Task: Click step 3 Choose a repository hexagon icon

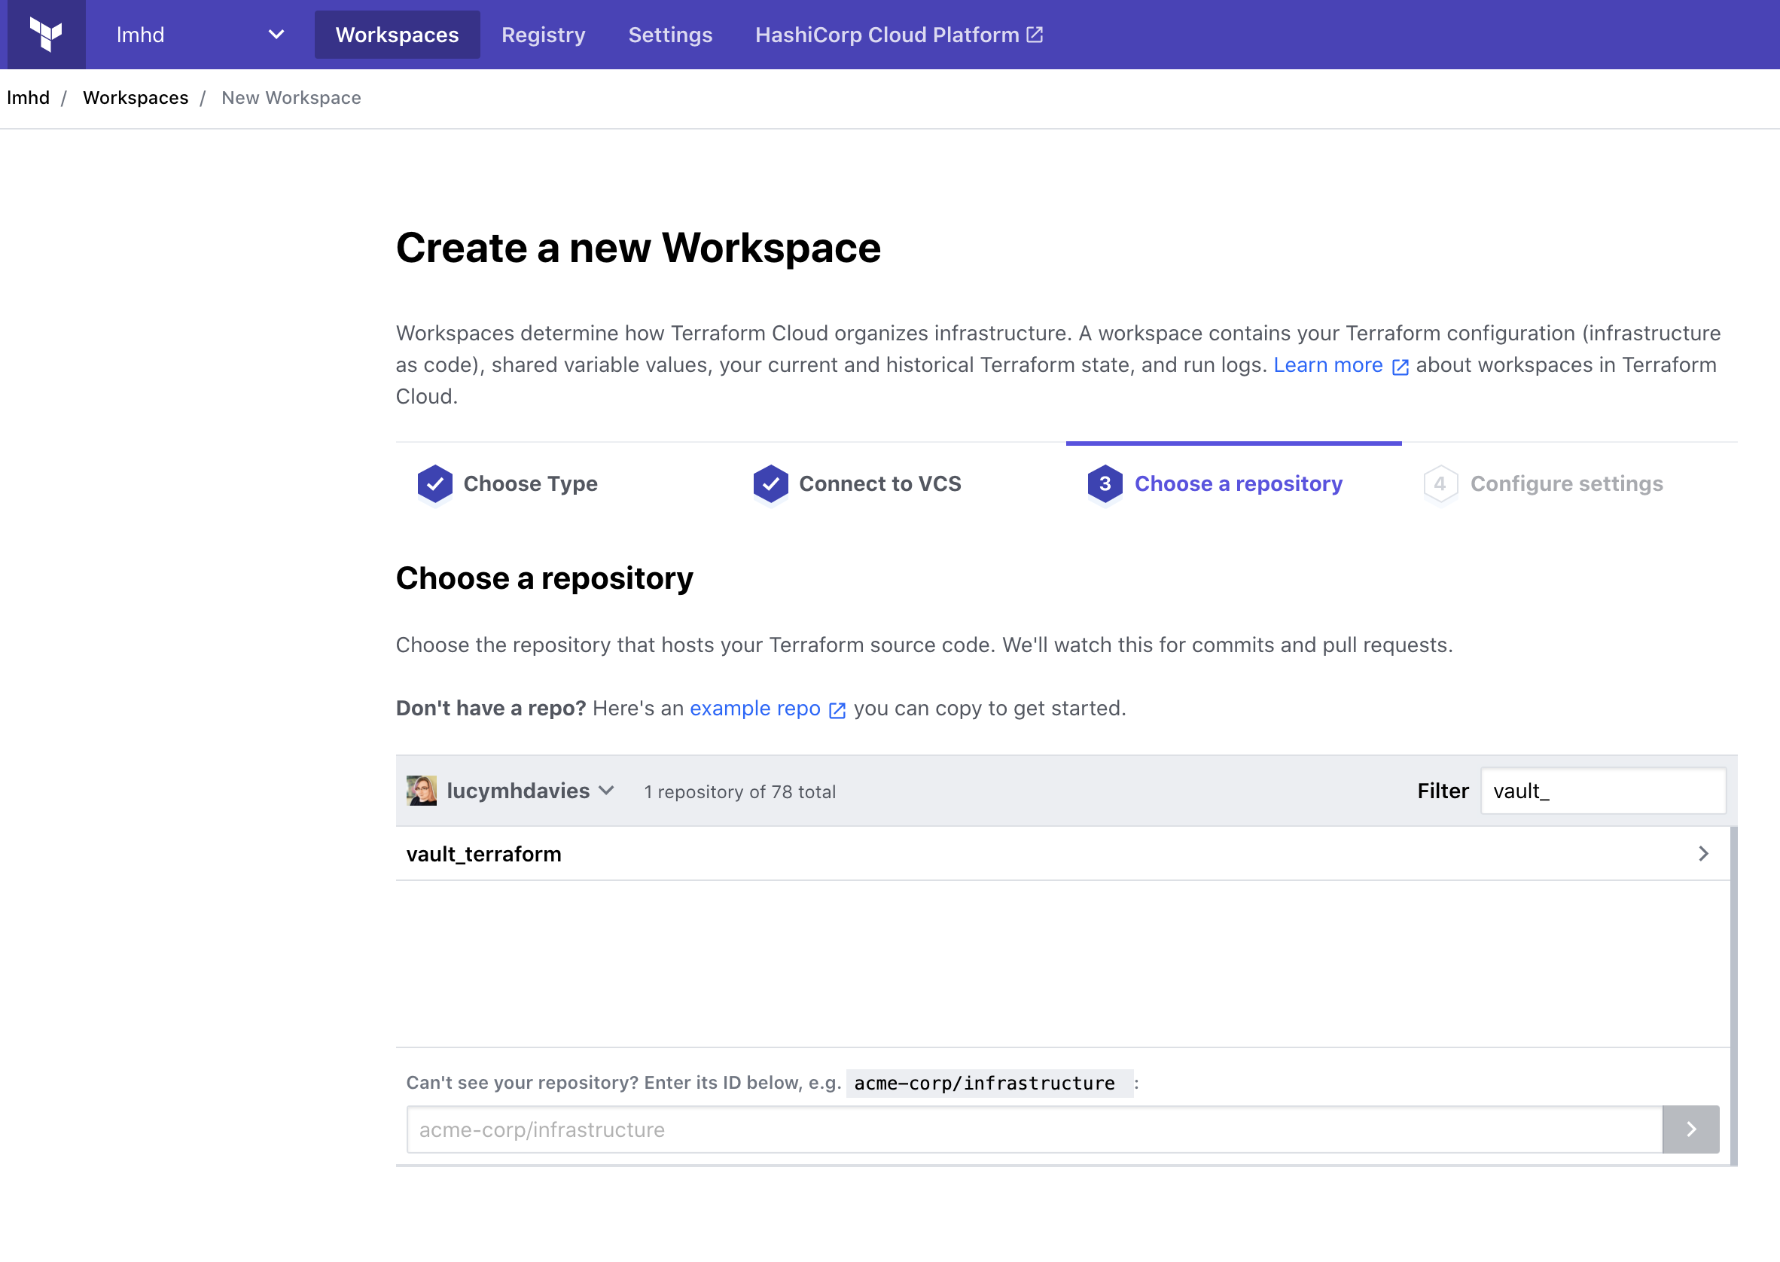Action: click(1105, 483)
